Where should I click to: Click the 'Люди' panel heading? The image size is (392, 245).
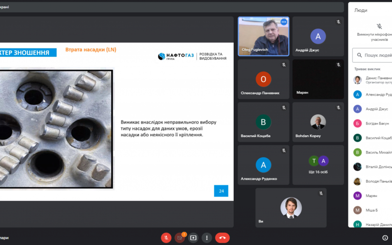pyautogui.click(x=361, y=10)
